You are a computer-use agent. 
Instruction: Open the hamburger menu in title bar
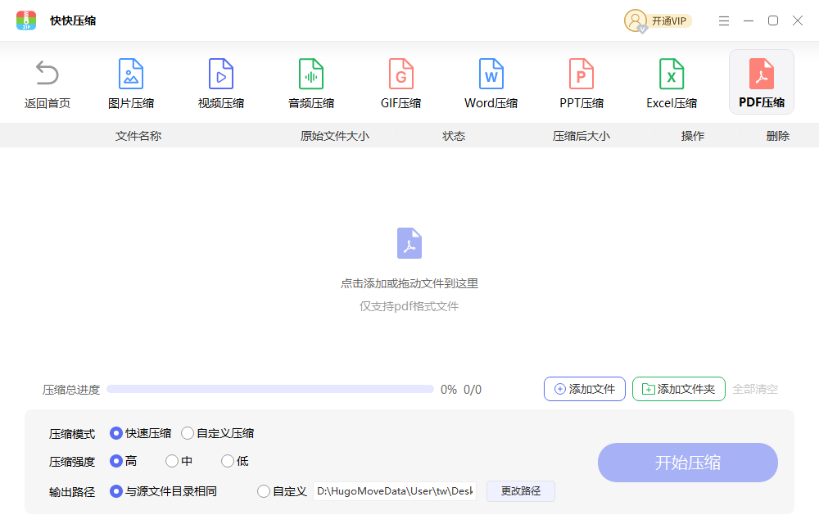[723, 20]
